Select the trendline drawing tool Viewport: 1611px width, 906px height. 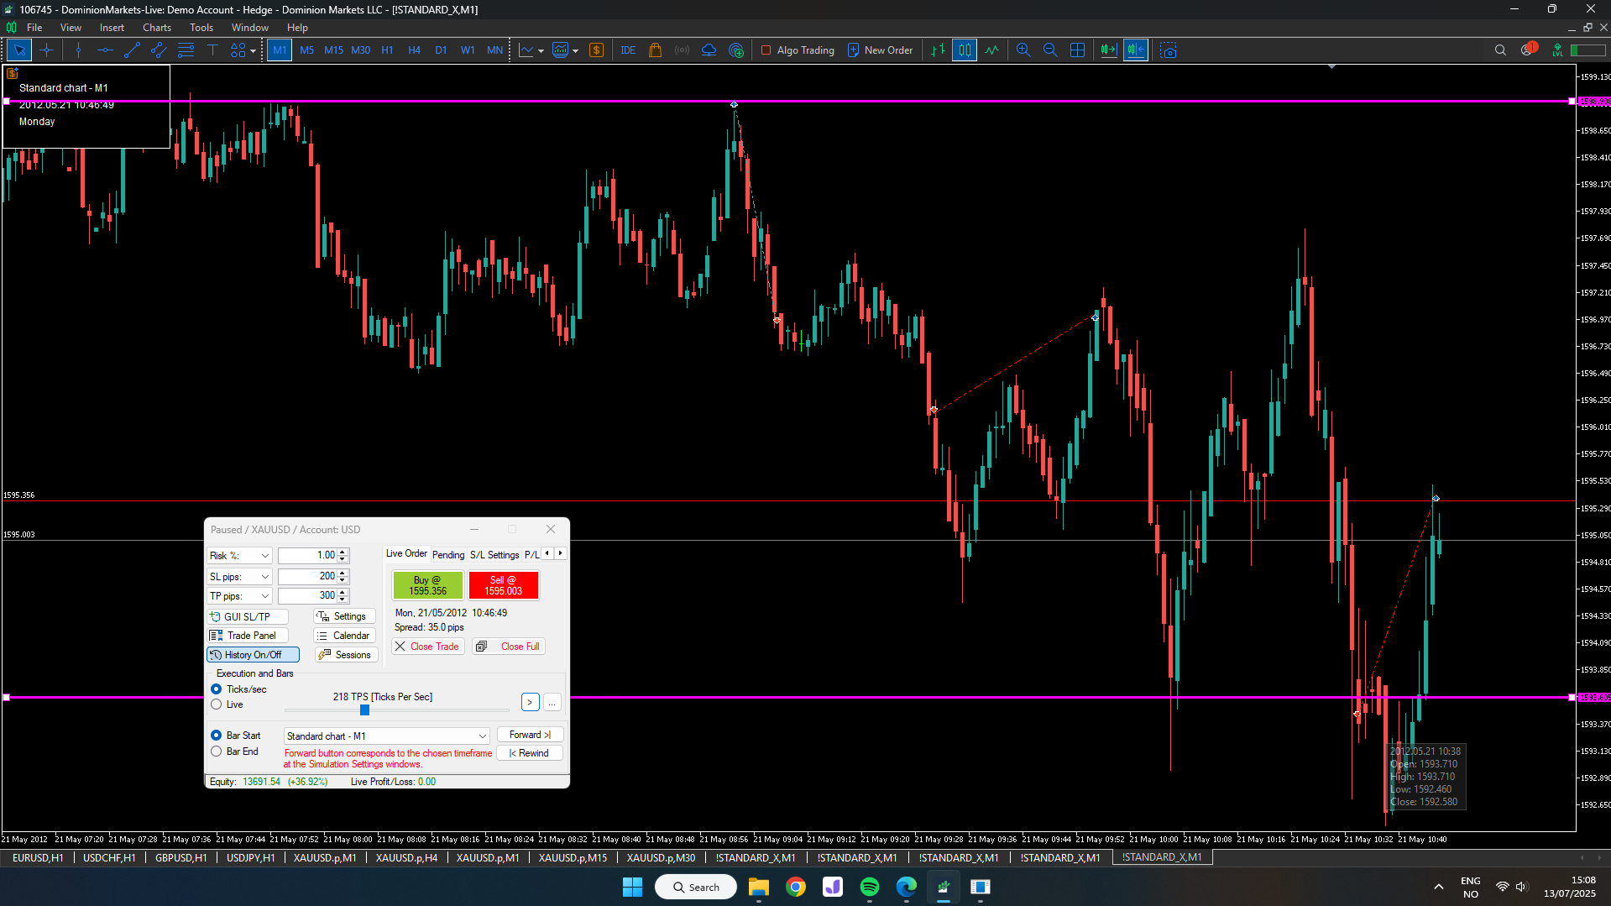pos(132,50)
